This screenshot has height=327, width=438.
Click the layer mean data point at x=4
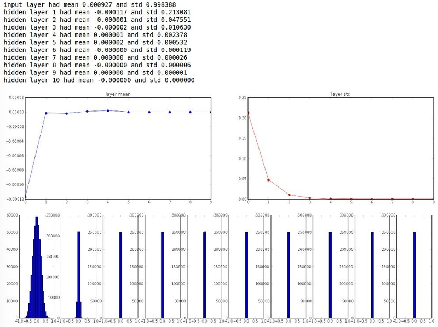pos(108,110)
